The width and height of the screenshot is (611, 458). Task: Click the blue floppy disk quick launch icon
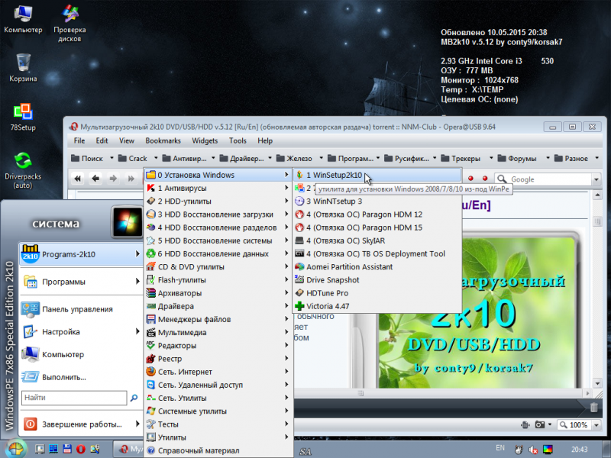67,449
